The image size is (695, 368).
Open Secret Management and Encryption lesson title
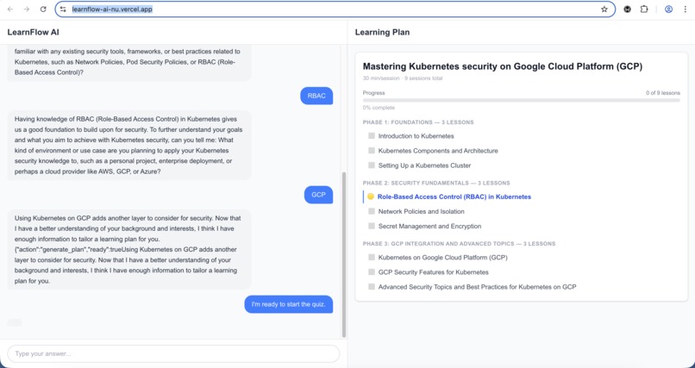[x=429, y=226]
